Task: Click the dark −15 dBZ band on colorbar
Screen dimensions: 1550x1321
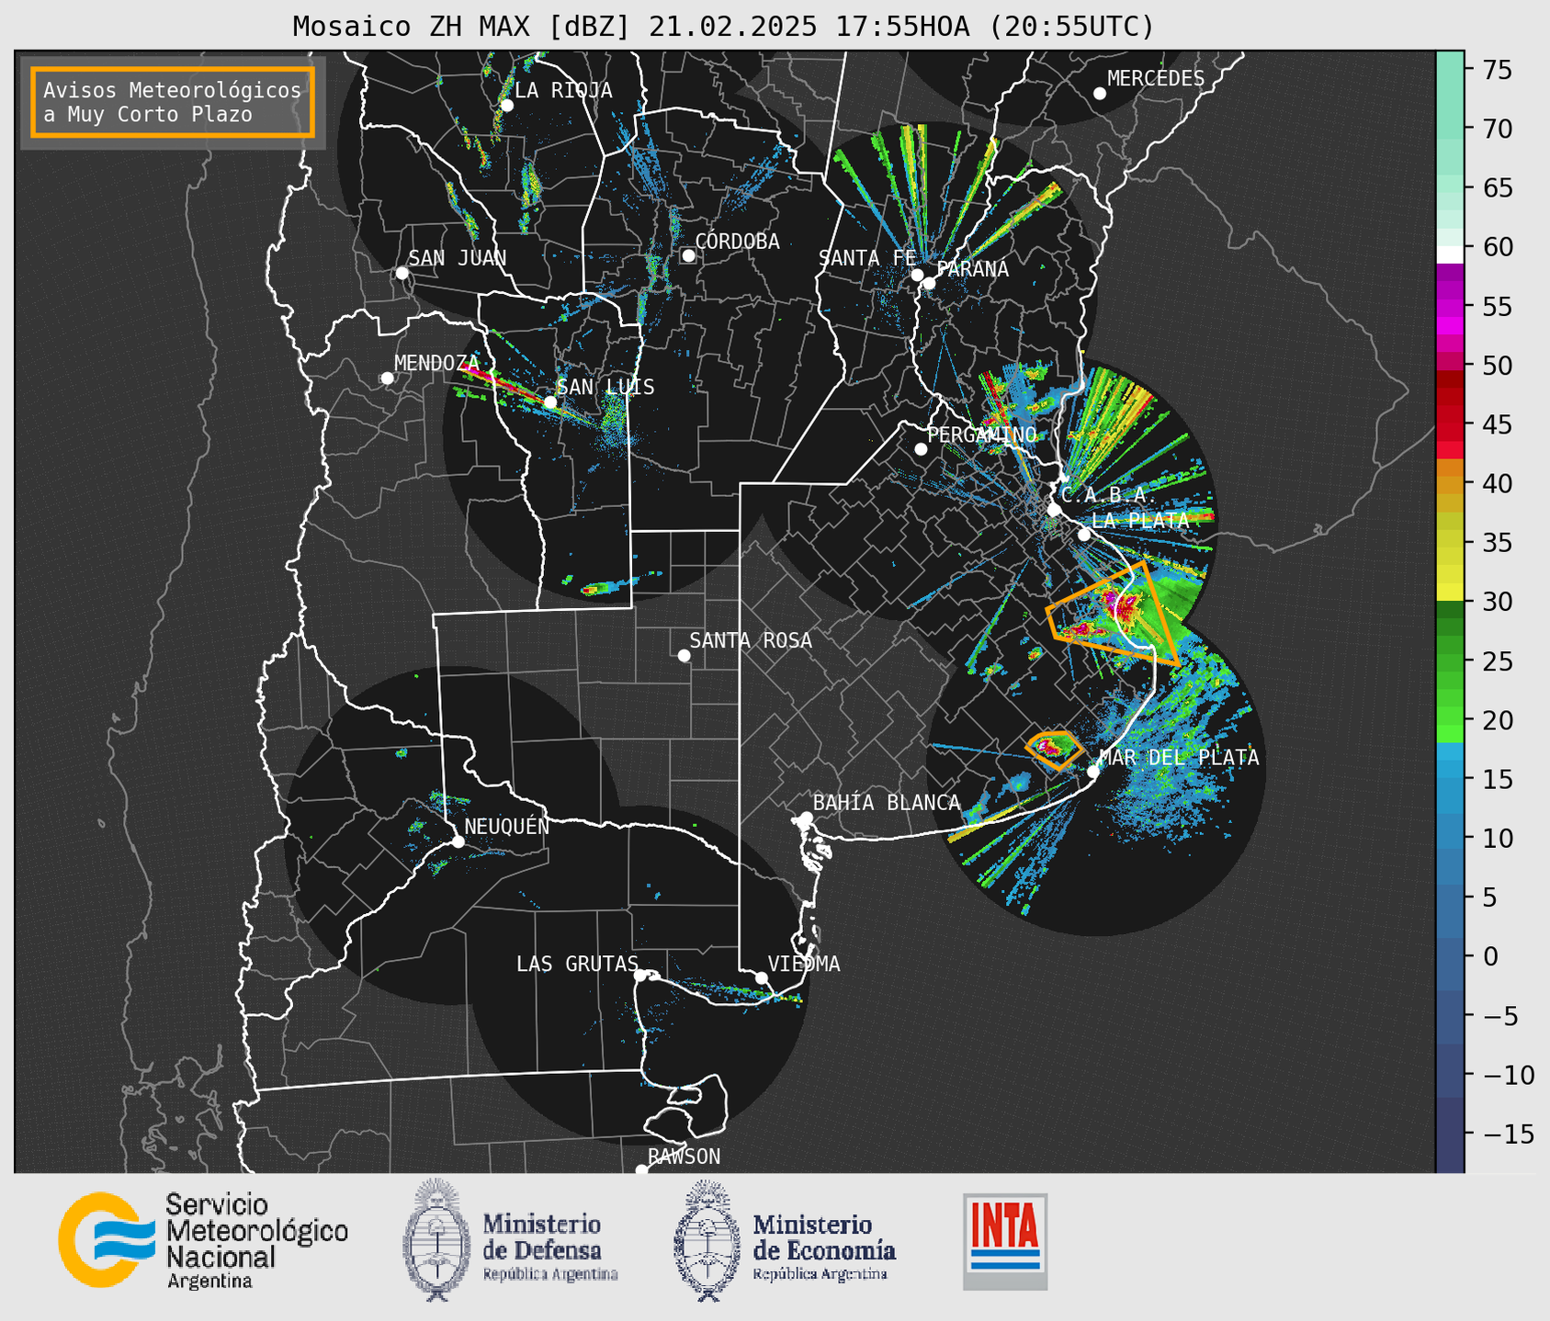Action: (x=1449, y=1134)
